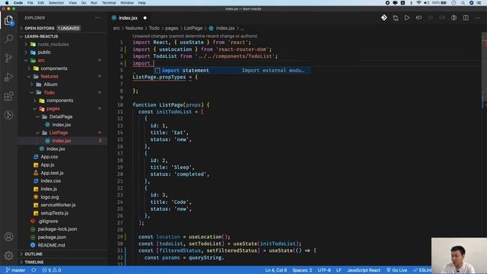Click the Split Editor icon
This screenshot has width=487, height=274.
[x=466, y=18]
